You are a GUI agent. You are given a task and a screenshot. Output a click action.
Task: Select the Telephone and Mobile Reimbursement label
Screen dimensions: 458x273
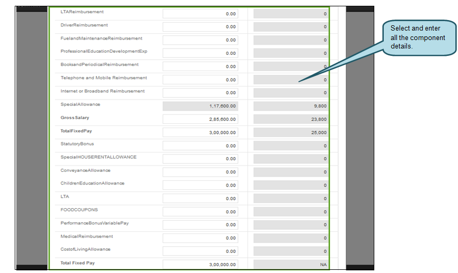click(104, 78)
